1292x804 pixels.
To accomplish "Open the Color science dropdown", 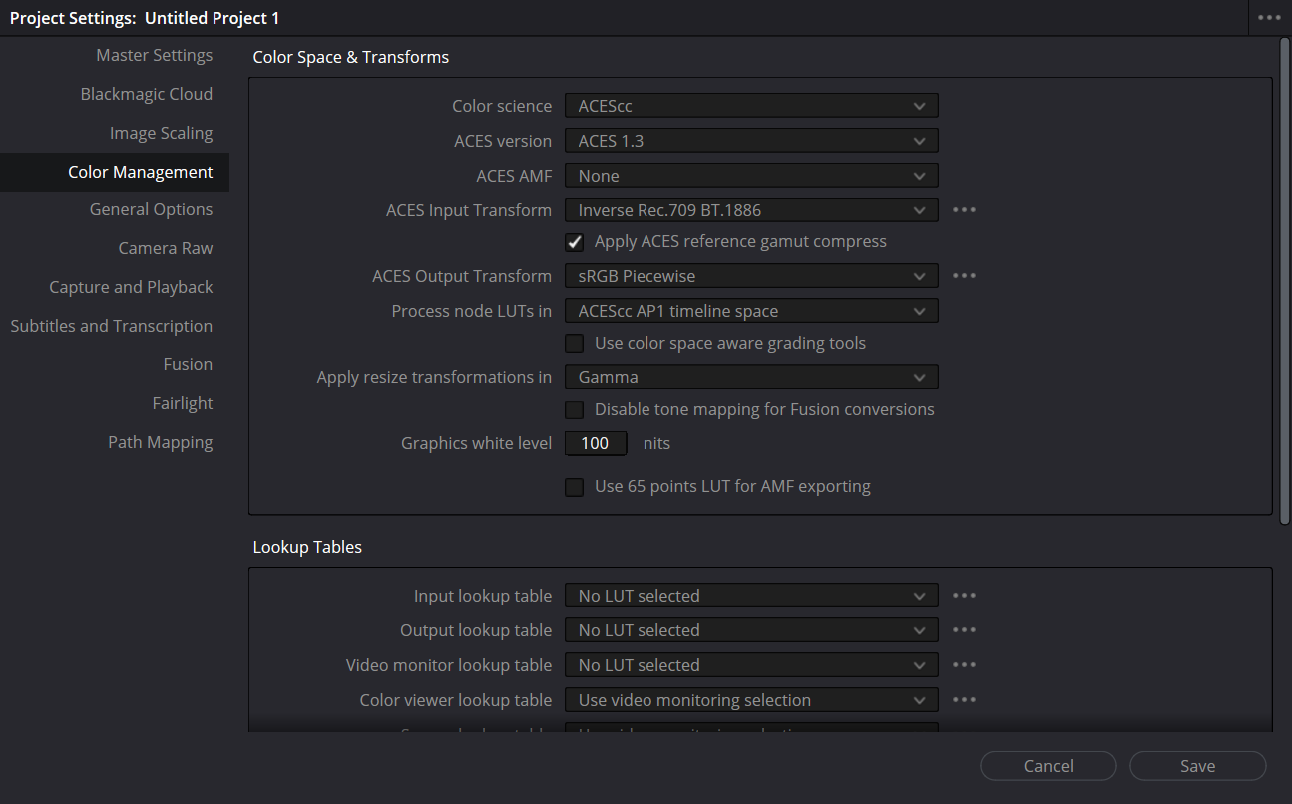I will tap(750, 106).
